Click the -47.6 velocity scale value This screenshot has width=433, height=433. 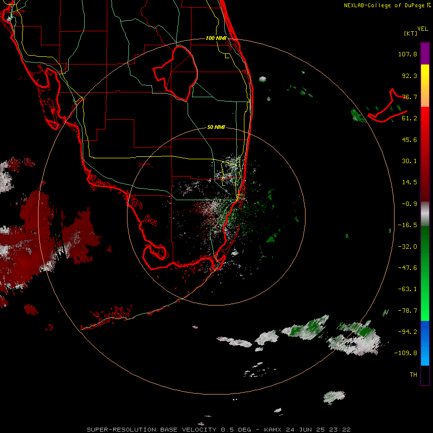point(408,268)
